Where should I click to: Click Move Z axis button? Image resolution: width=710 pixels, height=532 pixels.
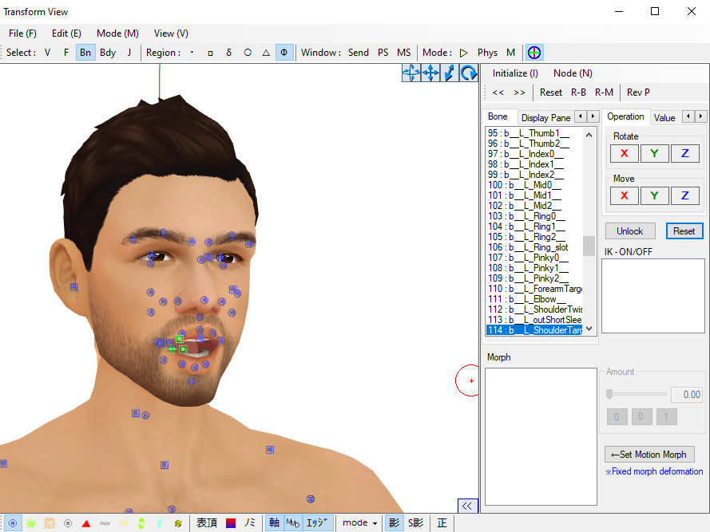tap(684, 195)
